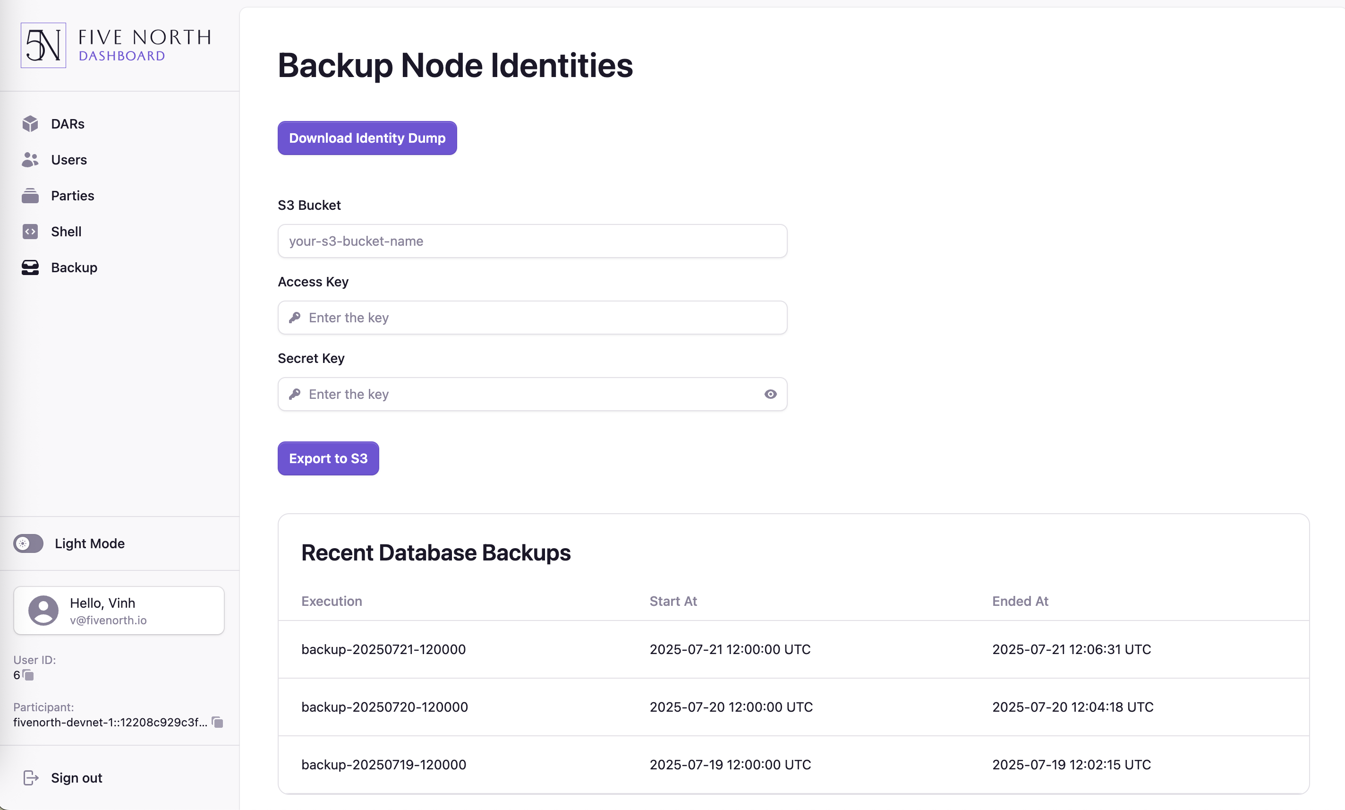Select the backup-20250721-120000 row
This screenshot has height=810, width=1345.
pyautogui.click(x=793, y=649)
